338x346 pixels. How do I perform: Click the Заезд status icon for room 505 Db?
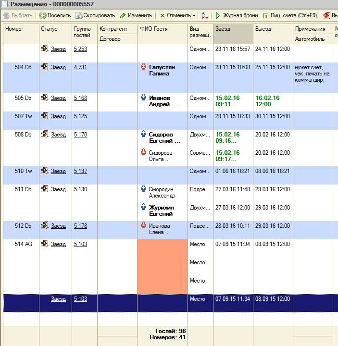click(x=45, y=97)
